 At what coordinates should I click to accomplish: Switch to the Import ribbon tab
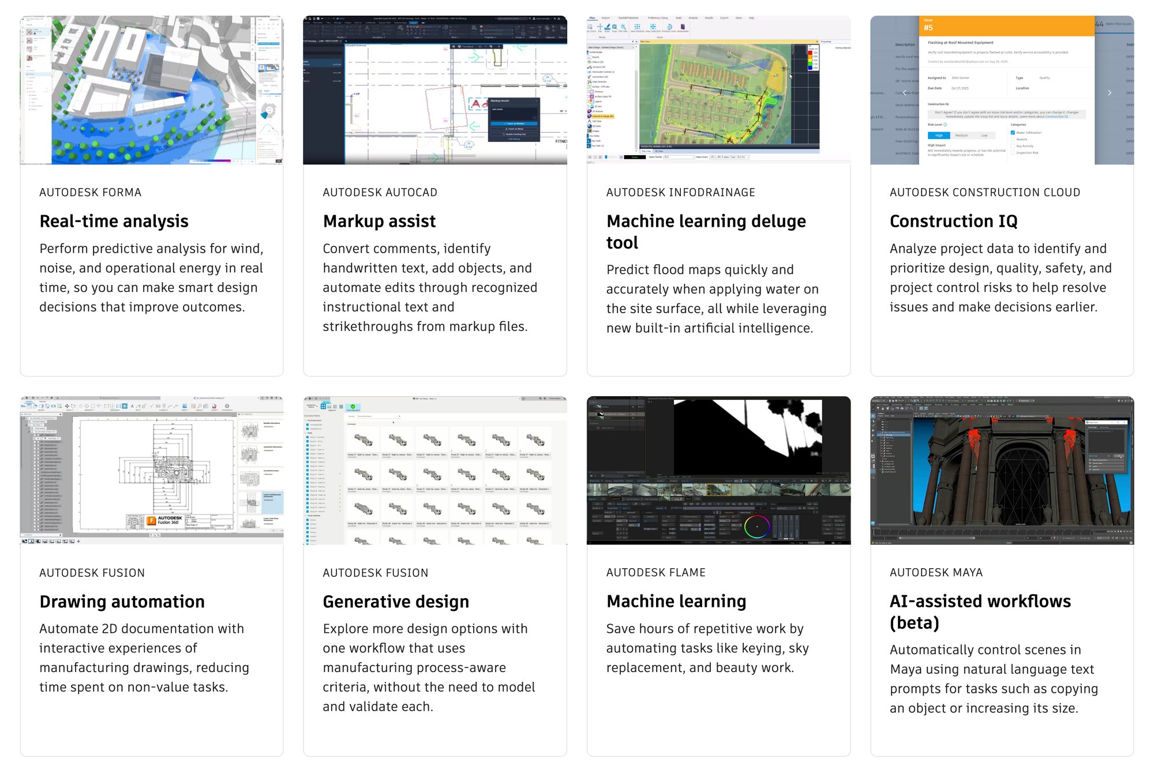point(606,18)
